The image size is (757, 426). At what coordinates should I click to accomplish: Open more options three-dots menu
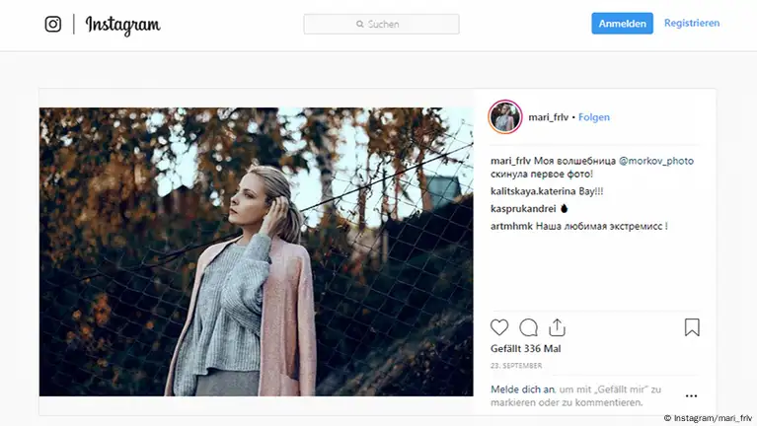[x=691, y=395]
